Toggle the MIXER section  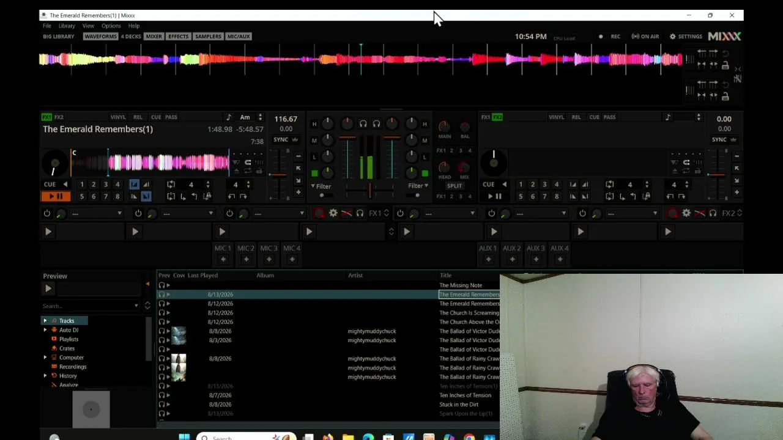pos(154,37)
